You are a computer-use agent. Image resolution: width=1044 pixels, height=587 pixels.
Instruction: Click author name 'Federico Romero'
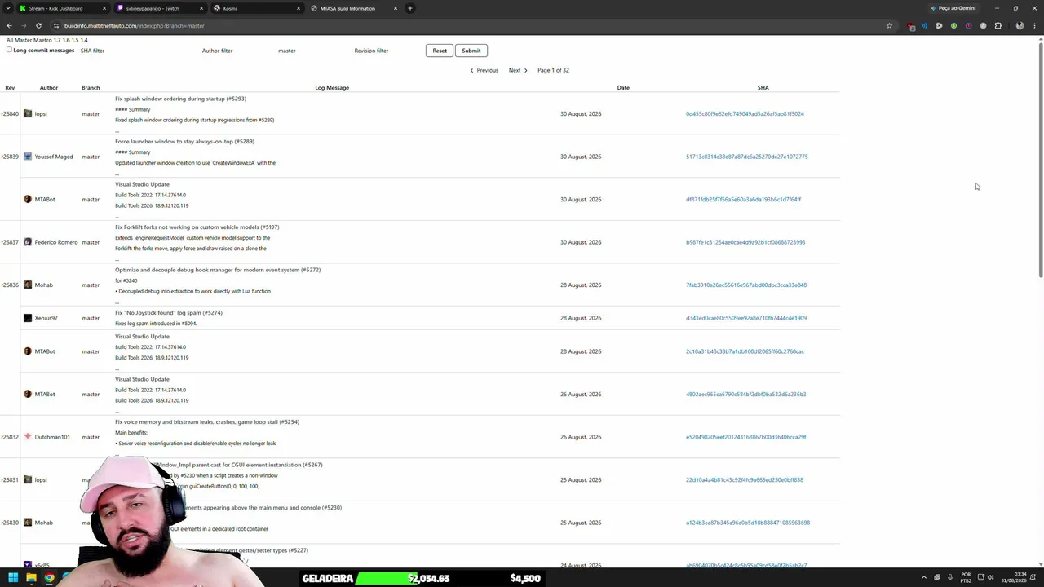pyautogui.click(x=56, y=242)
